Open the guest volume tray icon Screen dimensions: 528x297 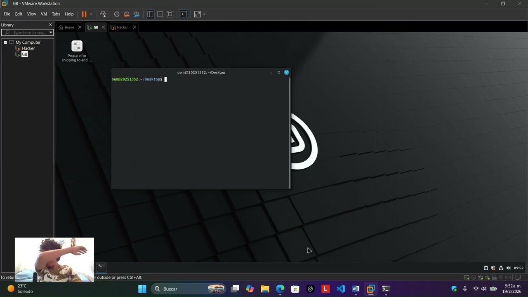click(508, 268)
